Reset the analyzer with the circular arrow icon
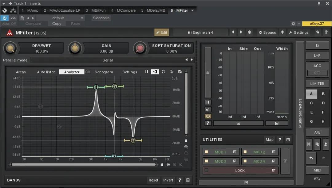The height and width of the screenshot is (188, 332). click(x=163, y=71)
